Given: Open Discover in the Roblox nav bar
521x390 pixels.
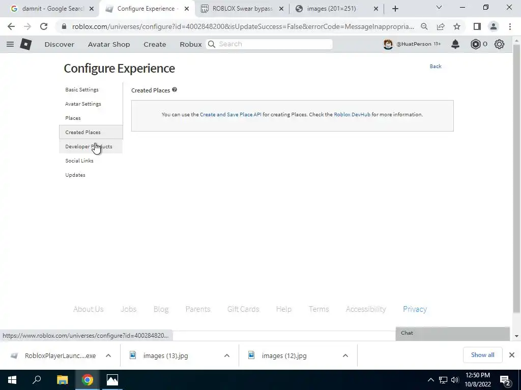Looking at the screenshot, I should (59, 44).
